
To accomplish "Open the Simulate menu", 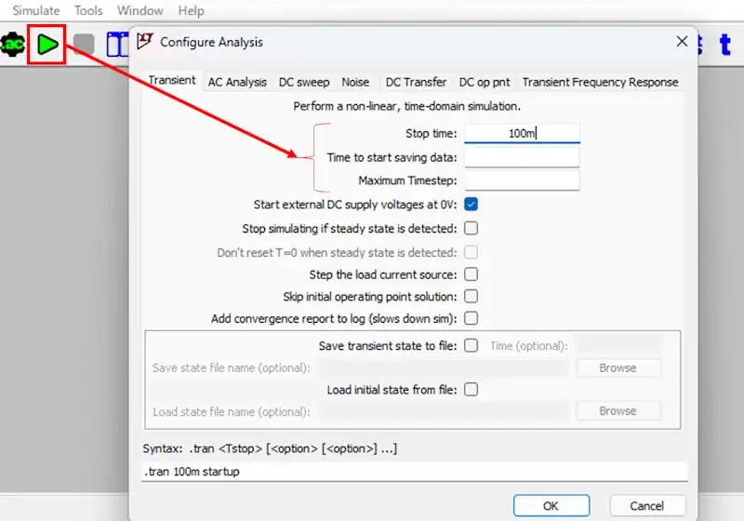I will tap(35, 10).
